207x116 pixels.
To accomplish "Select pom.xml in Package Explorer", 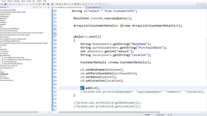I will coord(3,76).
